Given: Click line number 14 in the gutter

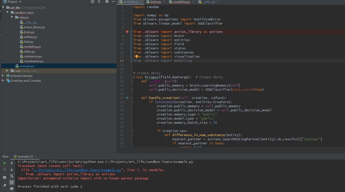Looking at the screenshot, I should click(x=122, y=61).
